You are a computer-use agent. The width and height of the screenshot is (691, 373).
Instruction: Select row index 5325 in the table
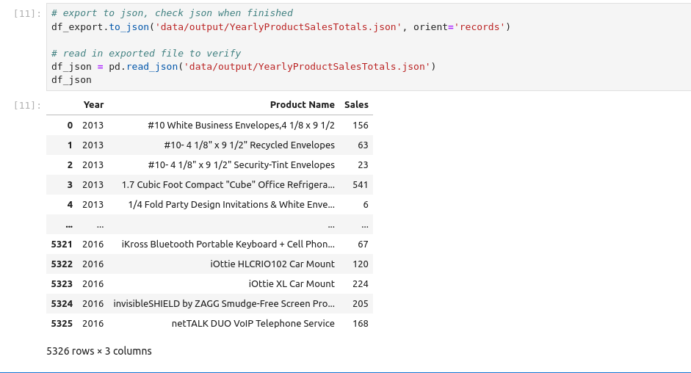tap(62, 324)
